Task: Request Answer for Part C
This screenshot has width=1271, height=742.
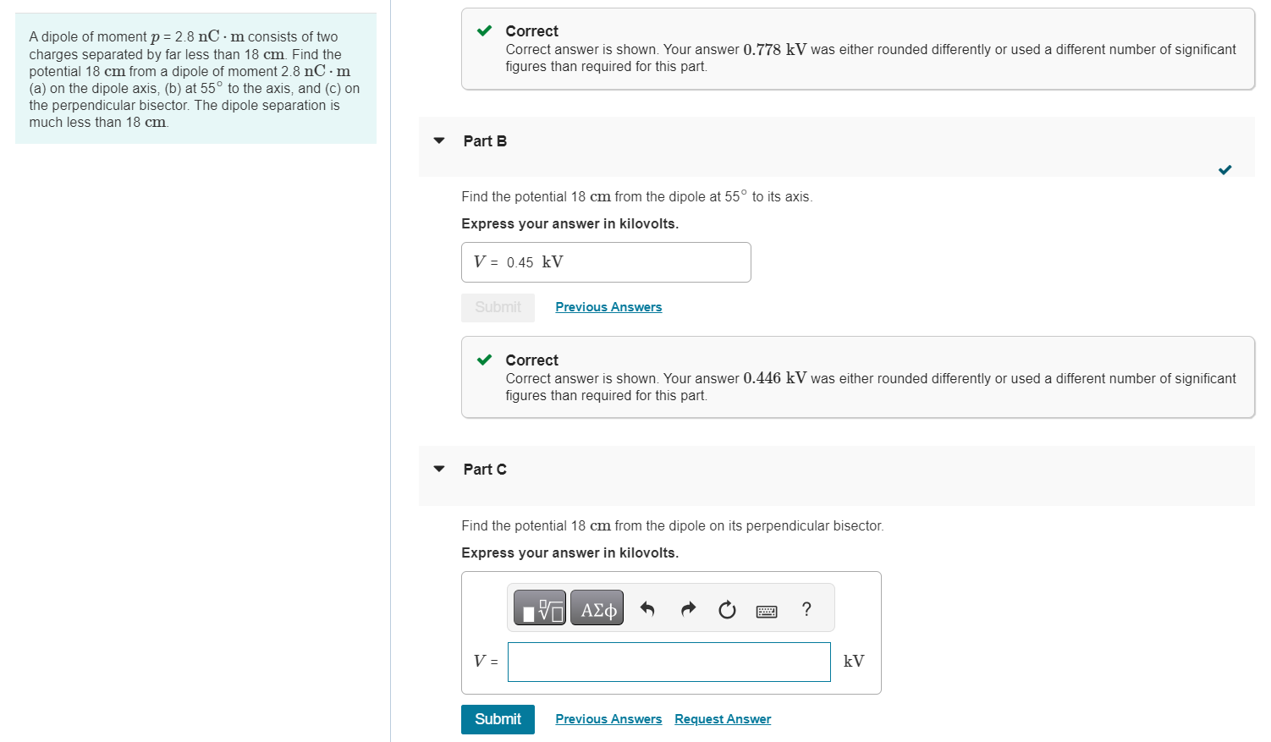Action: click(723, 718)
